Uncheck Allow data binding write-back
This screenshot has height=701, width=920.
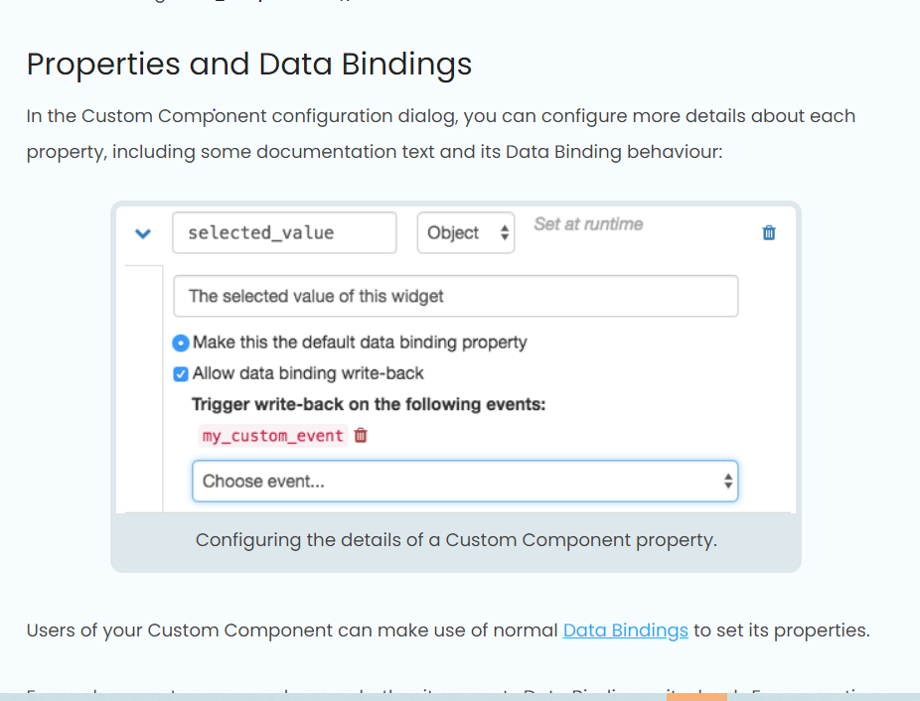[181, 373]
